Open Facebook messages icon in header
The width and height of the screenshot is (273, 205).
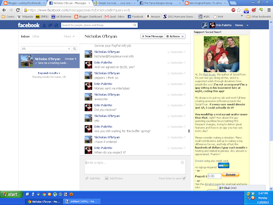[x=50, y=26]
